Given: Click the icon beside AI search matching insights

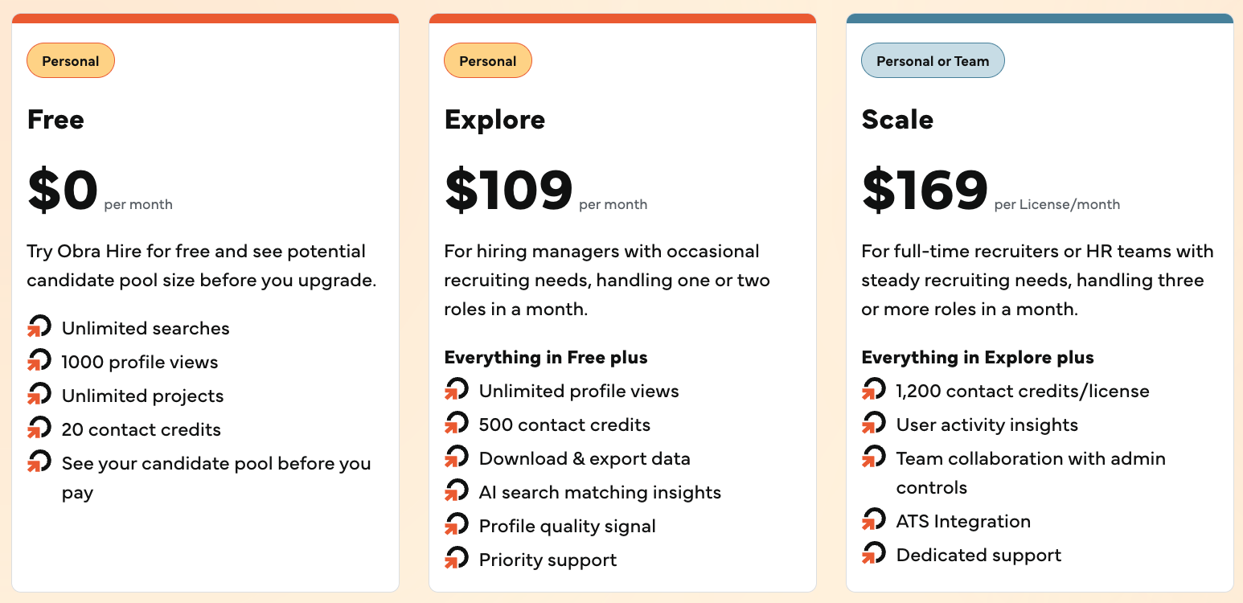Looking at the screenshot, I should coord(457,491).
